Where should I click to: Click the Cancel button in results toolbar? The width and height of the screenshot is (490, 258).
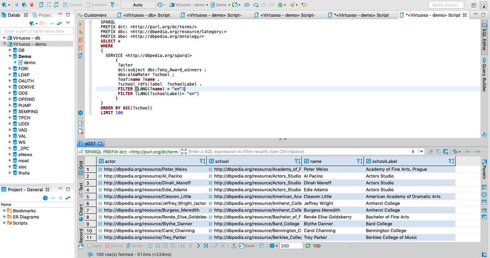coord(114,246)
